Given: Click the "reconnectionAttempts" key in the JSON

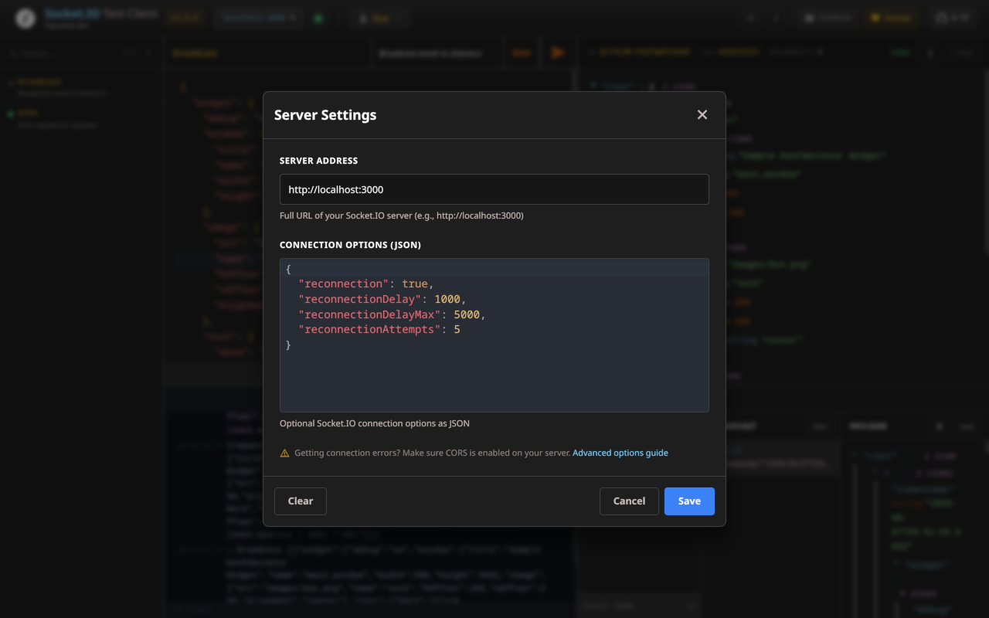Looking at the screenshot, I should 369,330.
